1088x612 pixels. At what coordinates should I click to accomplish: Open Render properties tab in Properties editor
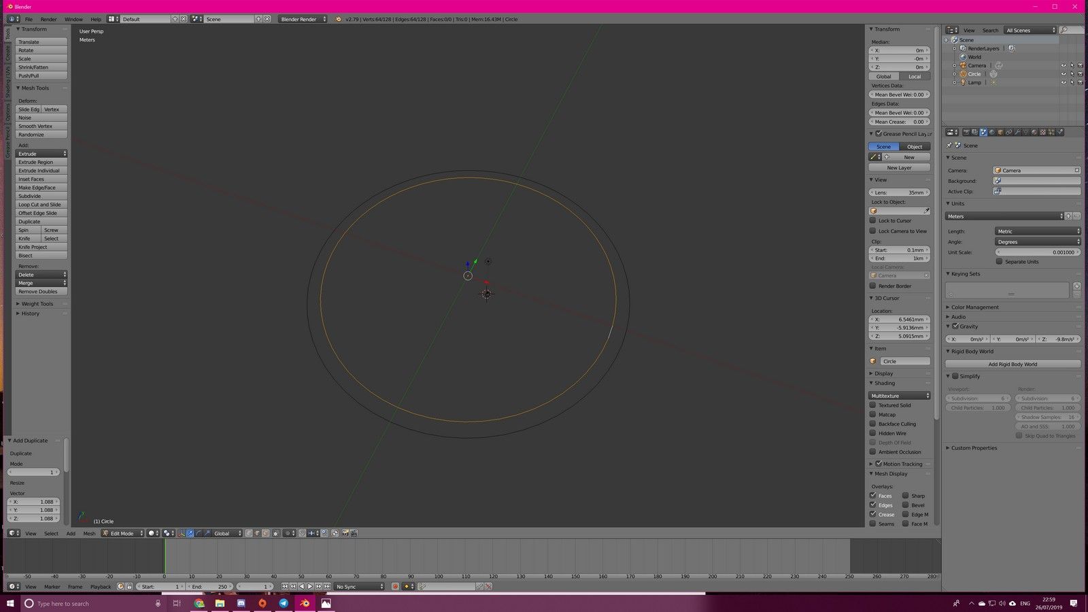(966, 132)
